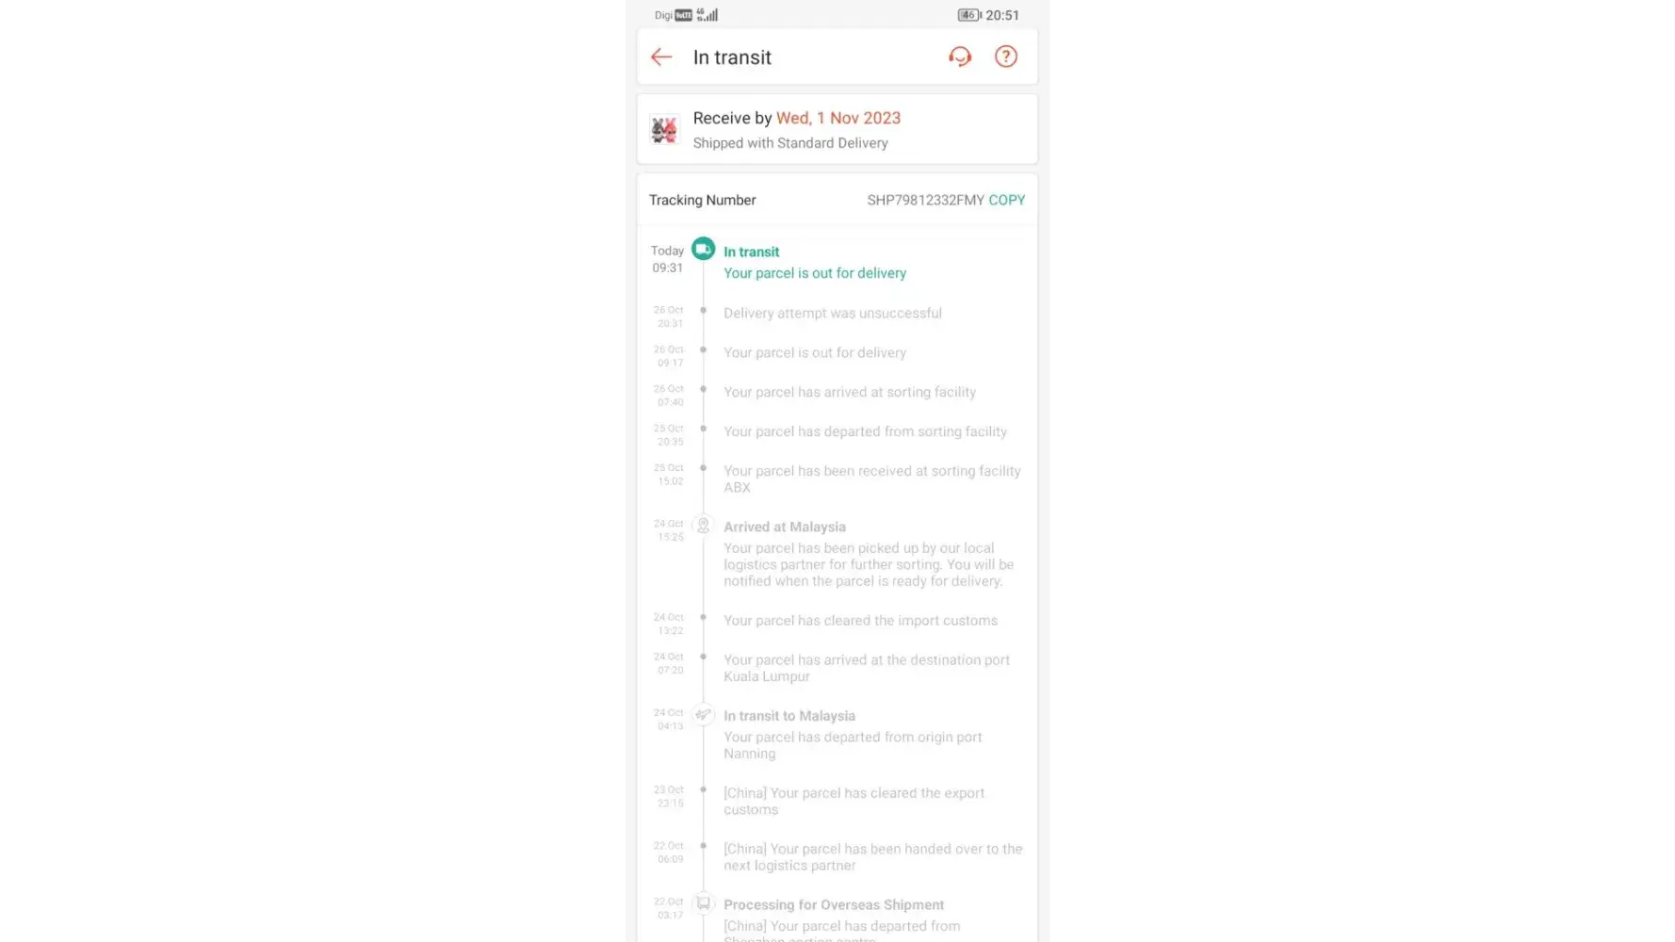Screen dimensions: 1675x942
Task: Tap the signal strength indicator
Action: coord(707,15)
